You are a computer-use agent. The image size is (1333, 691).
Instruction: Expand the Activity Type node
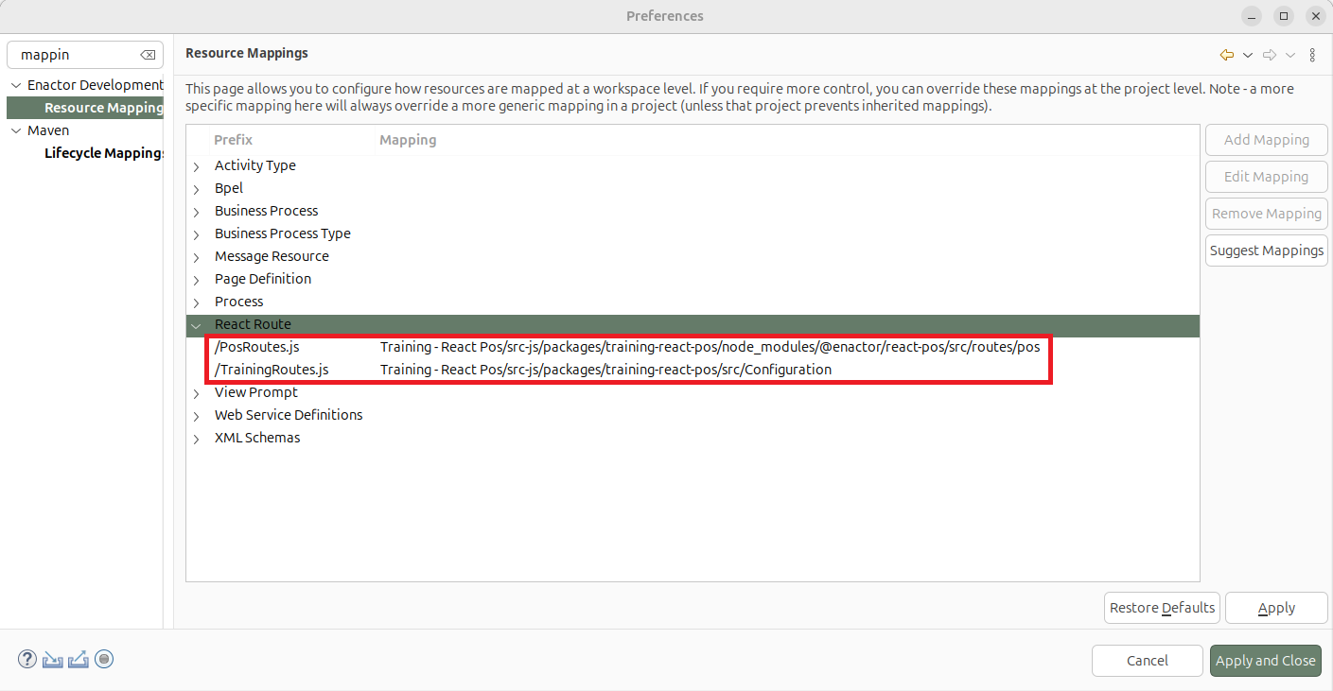pos(196,166)
